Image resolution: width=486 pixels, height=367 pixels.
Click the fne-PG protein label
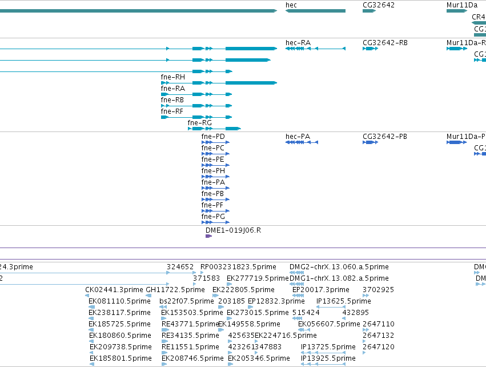click(x=213, y=217)
